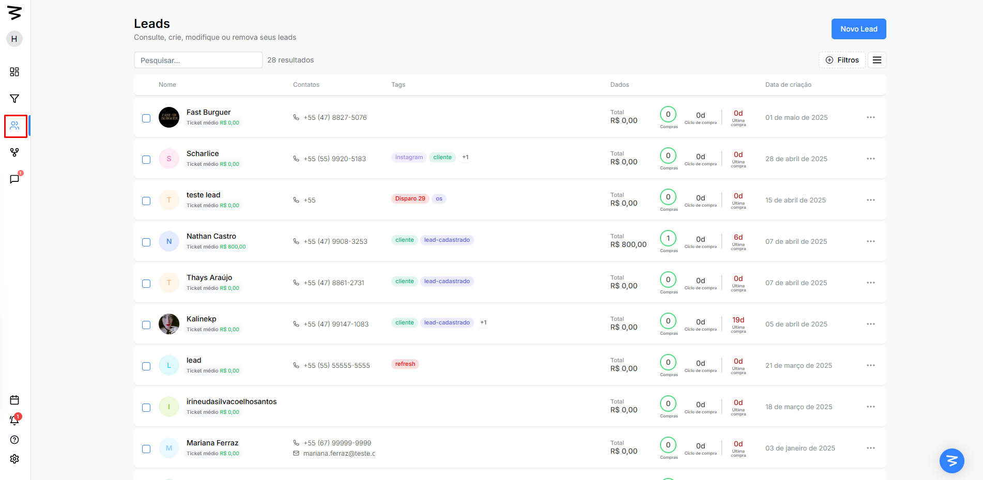The width and height of the screenshot is (983, 480).
Task: Open the dashboard grid icon in sidebar
Action: coord(14,72)
